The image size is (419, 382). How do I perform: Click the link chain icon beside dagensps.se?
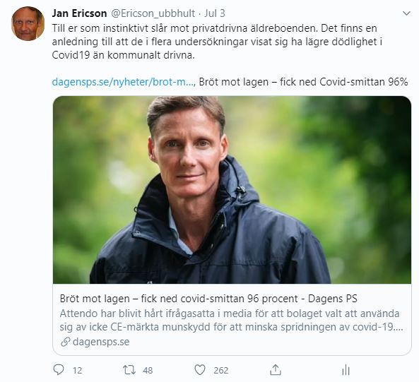[65, 342]
